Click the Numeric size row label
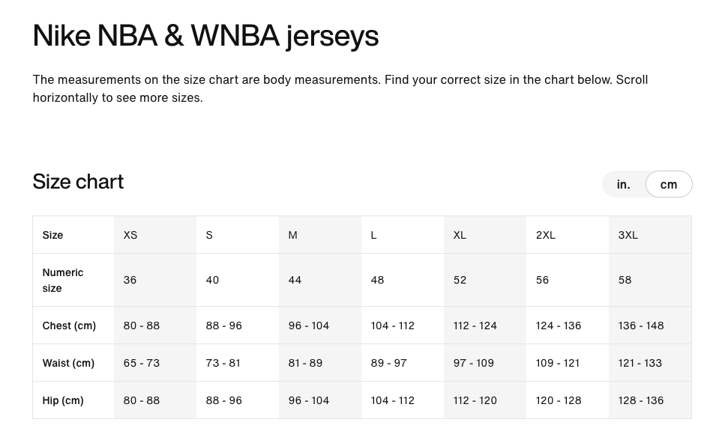 point(63,280)
